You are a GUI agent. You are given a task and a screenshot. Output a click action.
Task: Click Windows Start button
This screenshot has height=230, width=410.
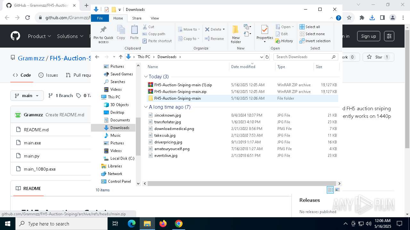(7, 224)
